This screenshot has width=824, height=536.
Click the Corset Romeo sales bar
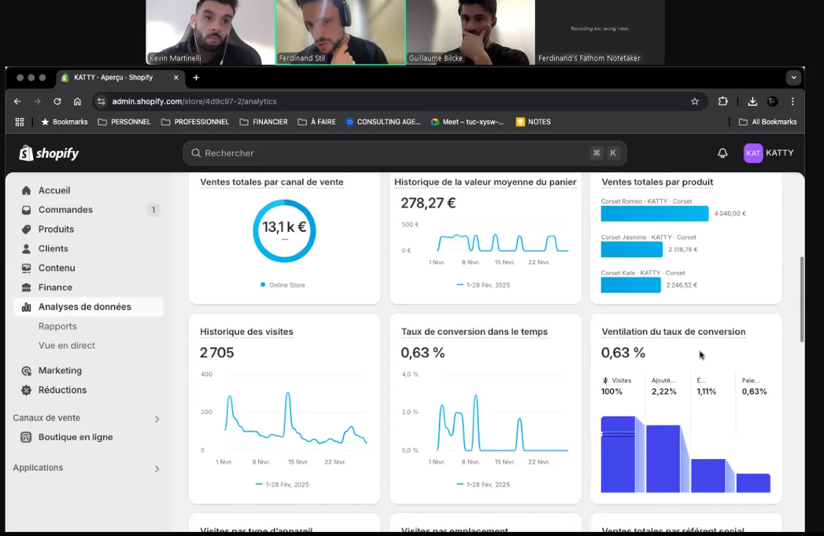pos(654,214)
